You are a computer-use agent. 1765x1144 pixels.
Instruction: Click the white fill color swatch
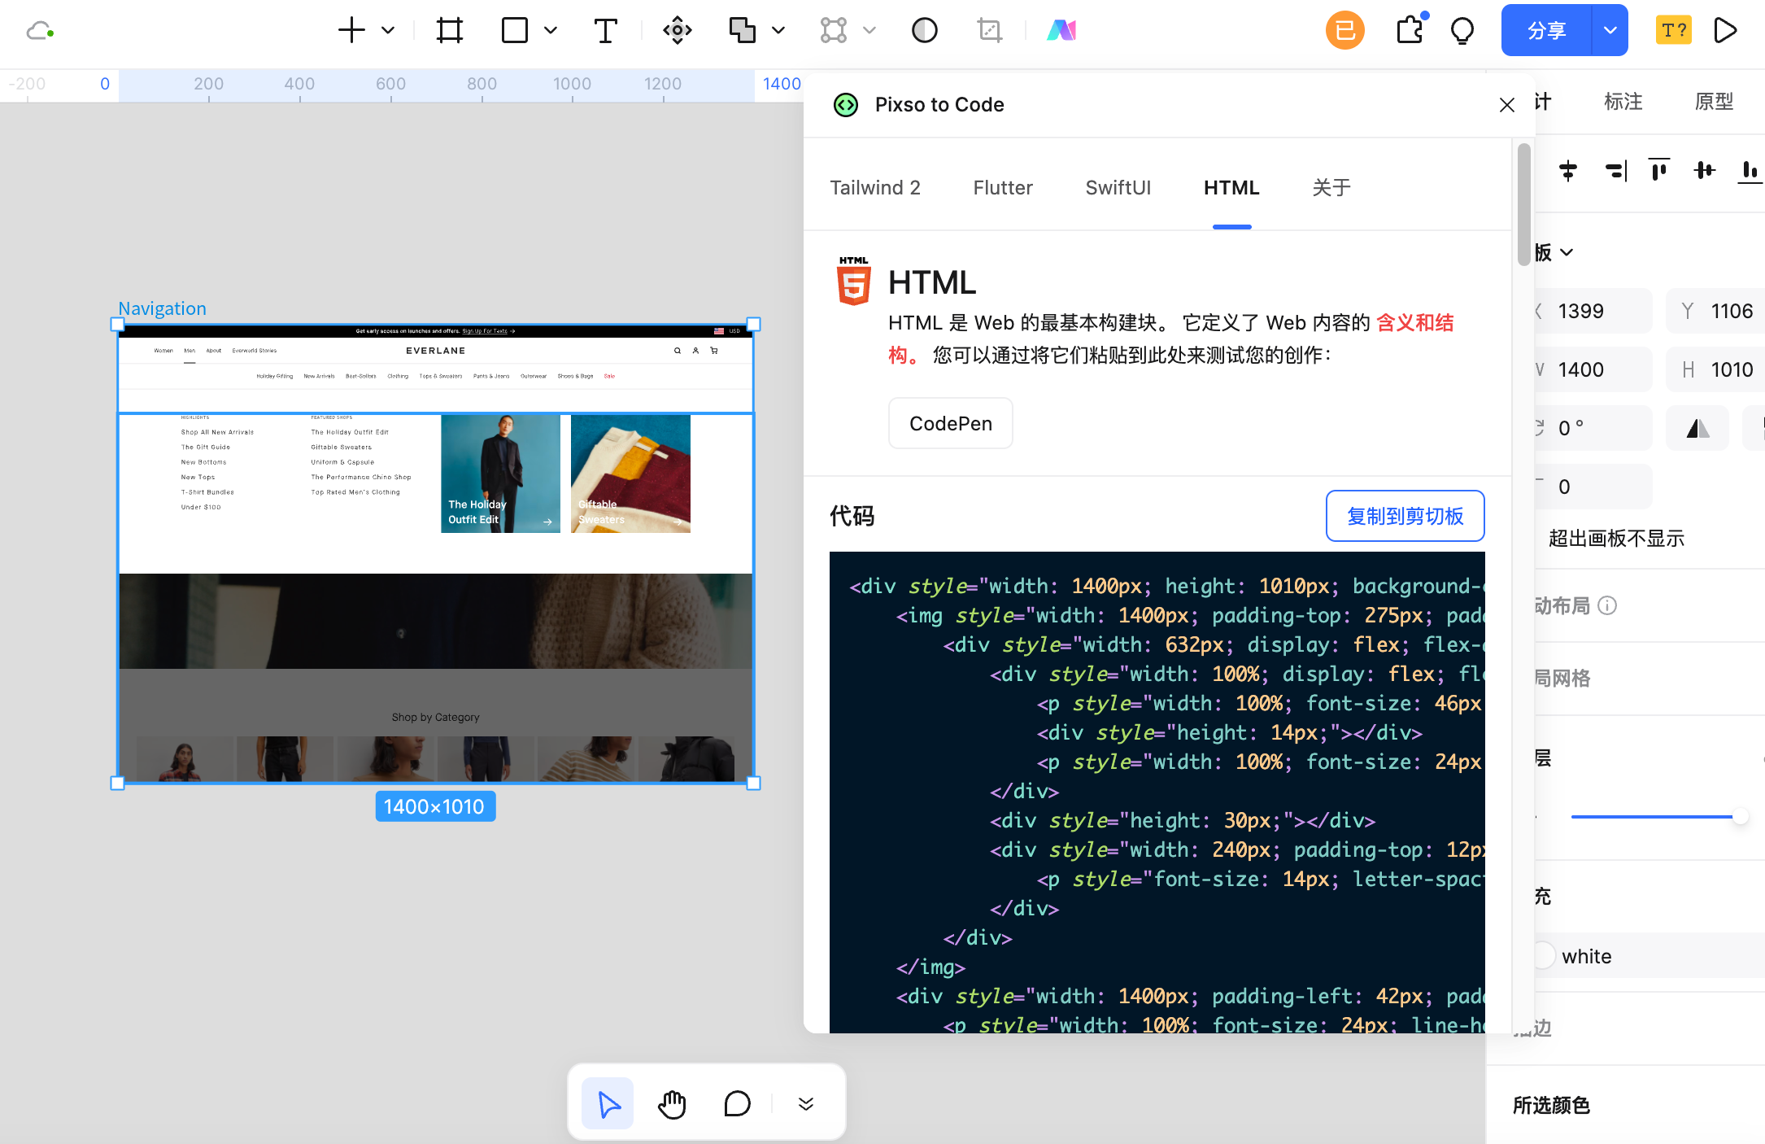point(1544,956)
